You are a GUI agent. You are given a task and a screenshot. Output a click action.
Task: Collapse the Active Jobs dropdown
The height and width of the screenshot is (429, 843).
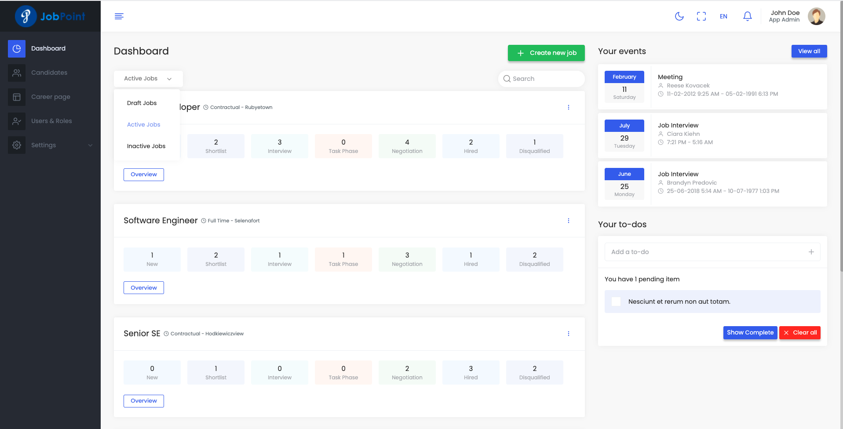coord(148,79)
